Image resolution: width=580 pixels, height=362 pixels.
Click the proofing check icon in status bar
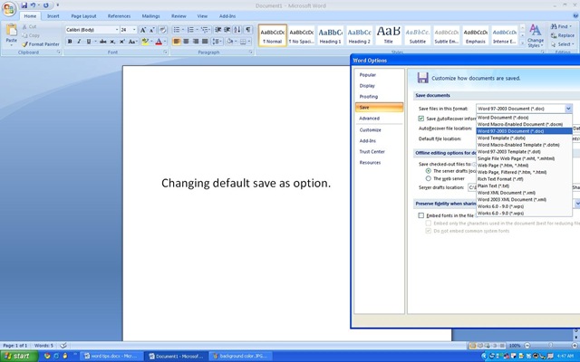tap(63, 346)
